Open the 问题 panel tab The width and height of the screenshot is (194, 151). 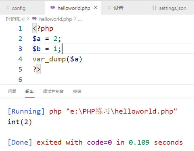(x=12, y=91)
